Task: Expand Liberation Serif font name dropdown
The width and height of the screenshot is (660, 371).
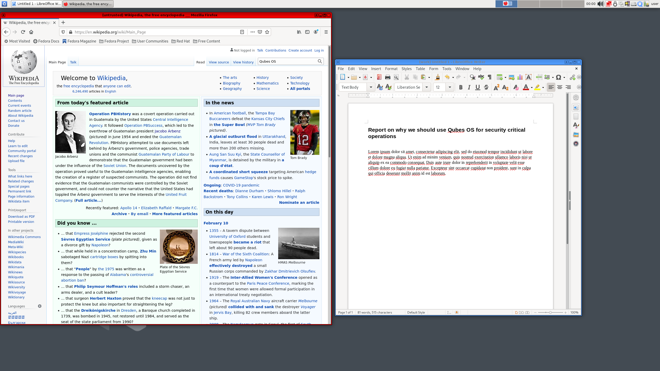Action: pyautogui.click(x=427, y=87)
